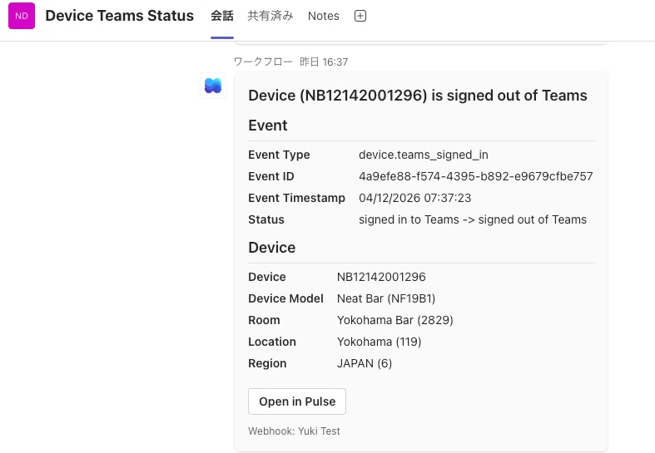The width and height of the screenshot is (655, 453).
Task: Click the timestamp value 04/12/2026 07:37:23
Action: (x=414, y=198)
